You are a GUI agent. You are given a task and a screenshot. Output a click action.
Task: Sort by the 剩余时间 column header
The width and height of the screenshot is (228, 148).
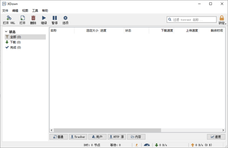coord(211,30)
